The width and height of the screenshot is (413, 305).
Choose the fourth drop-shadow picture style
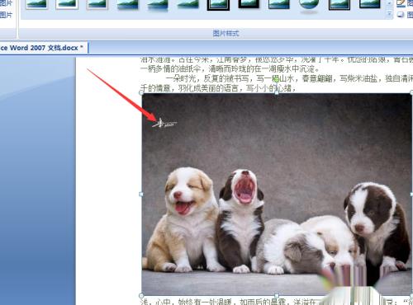(127, 4)
